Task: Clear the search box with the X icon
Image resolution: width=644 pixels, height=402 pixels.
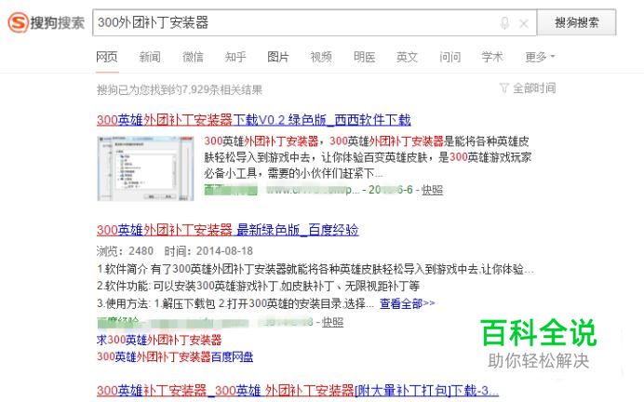Action: pos(524,23)
